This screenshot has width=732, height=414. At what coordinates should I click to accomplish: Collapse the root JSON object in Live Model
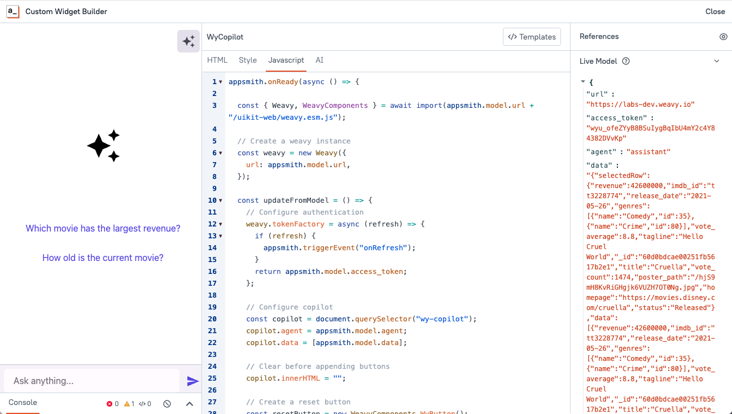tap(583, 82)
